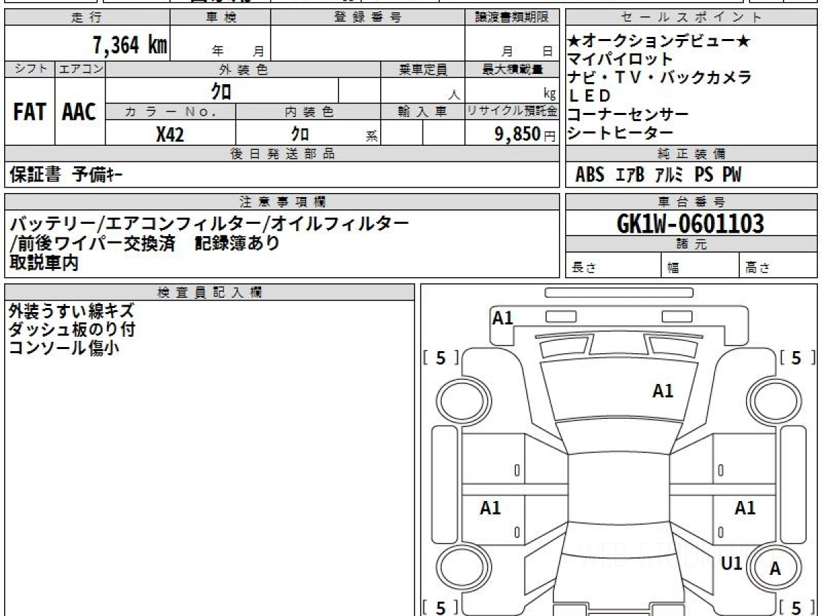Click the 車検 header cell
Image resolution: width=822 pixels, height=616 pixels.
[221, 18]
